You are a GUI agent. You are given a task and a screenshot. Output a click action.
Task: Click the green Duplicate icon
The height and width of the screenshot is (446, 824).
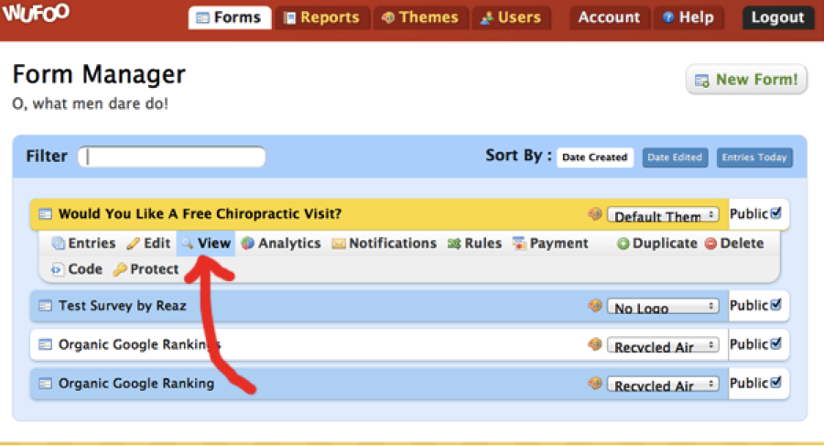(623, 244)
